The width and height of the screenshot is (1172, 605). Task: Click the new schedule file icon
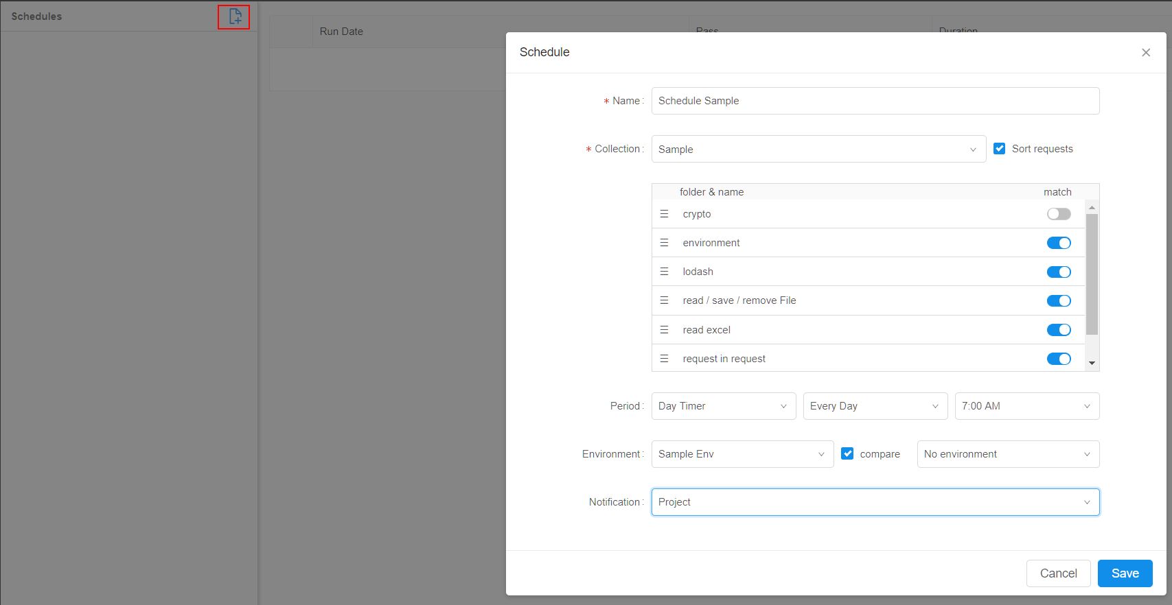235,16
